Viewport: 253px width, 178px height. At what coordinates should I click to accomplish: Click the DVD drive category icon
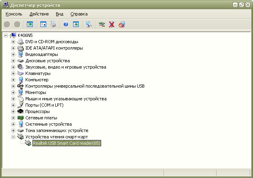tap(20, 42)
